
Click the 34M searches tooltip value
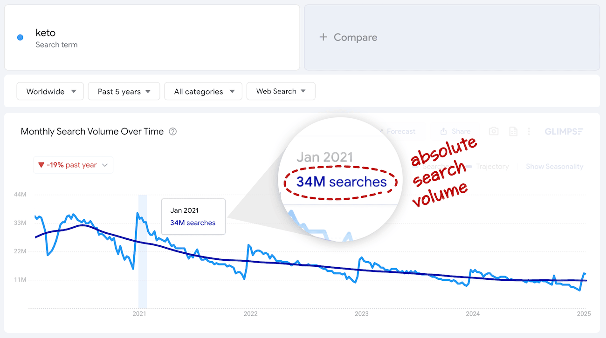point(193,223)
